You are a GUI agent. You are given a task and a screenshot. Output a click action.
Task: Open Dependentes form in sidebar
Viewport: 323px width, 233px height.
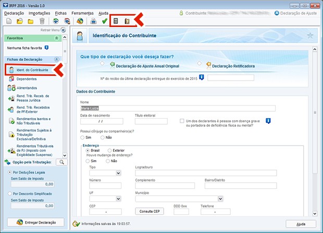26,79
